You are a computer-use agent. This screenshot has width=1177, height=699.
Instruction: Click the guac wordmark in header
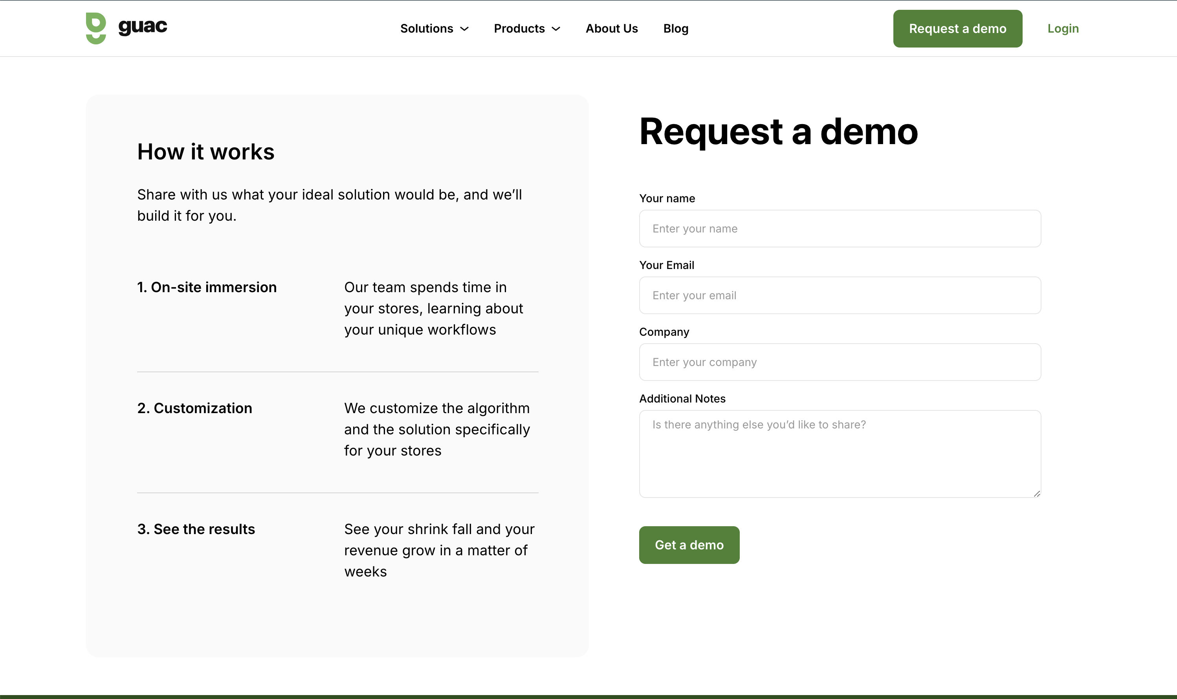pos(142,26)
